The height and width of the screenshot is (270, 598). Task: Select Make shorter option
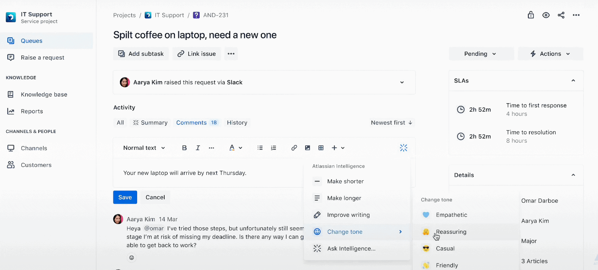tap(357, 181)
